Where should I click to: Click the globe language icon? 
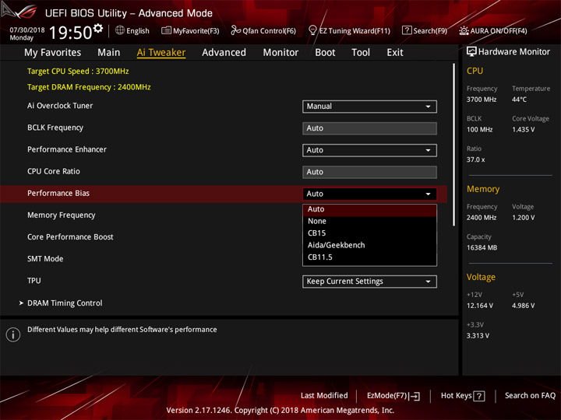(x=120, y=30)
